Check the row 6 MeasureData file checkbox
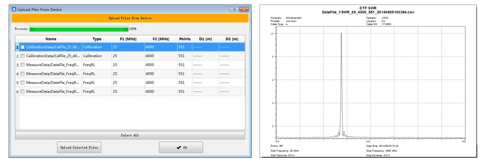Image resolution: width=488 pixels, height=163 pixels. [x=23, y=92]
